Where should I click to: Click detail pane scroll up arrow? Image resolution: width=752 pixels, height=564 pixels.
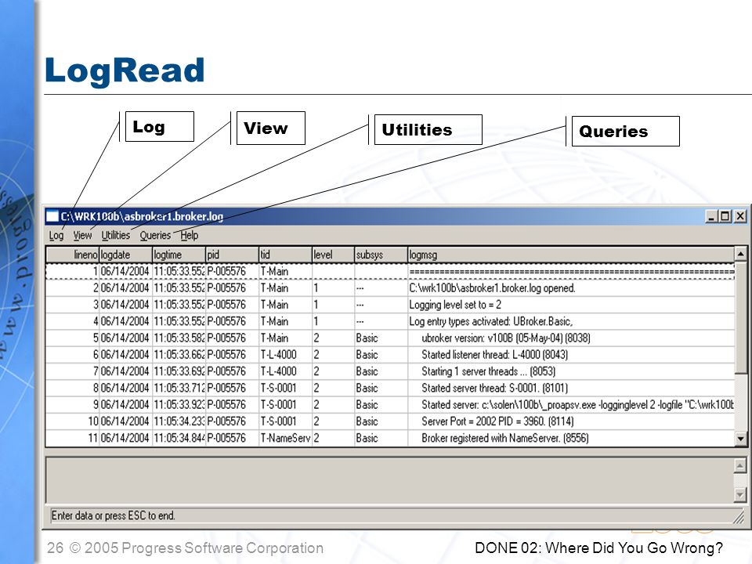point(740,465)
